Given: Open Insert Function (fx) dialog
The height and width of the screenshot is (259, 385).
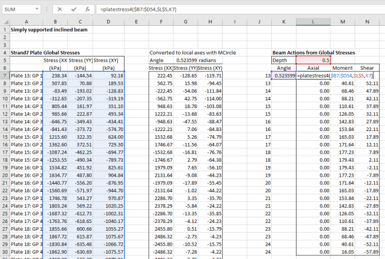Looking at the screenshot, I should point(88,10).
